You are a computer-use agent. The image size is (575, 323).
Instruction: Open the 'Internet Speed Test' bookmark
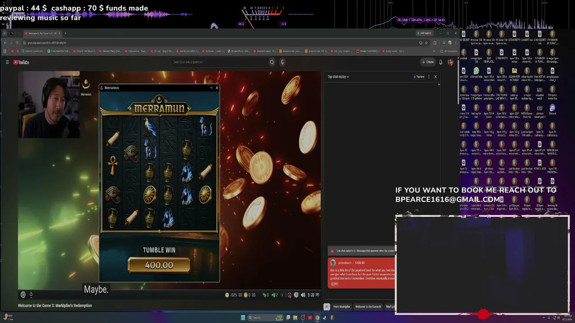click(34, 51)
